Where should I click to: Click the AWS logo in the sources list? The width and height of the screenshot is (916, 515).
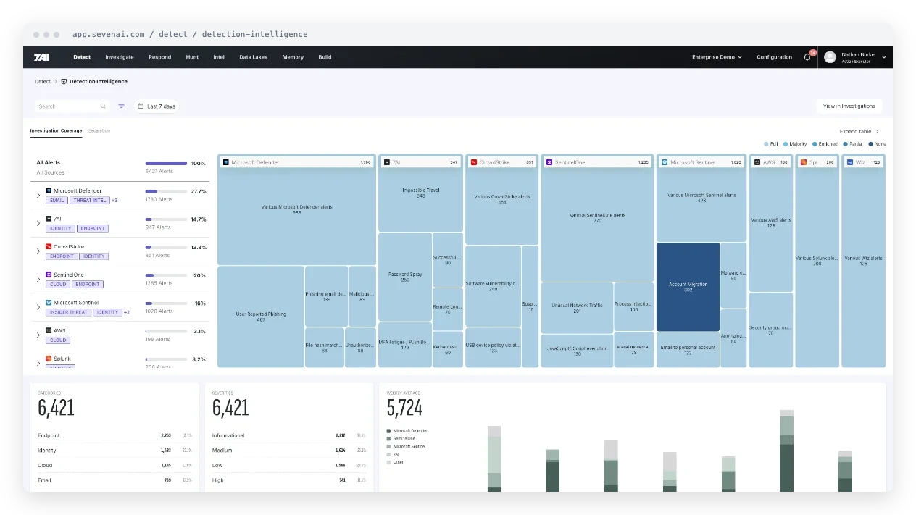coord(49,331)
